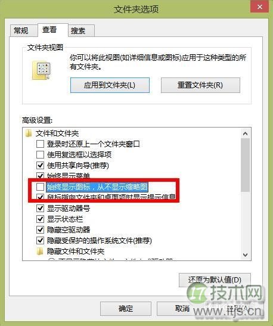
Task: Click the scroll down arrow in advanced settings
Action: coord(246,254)
